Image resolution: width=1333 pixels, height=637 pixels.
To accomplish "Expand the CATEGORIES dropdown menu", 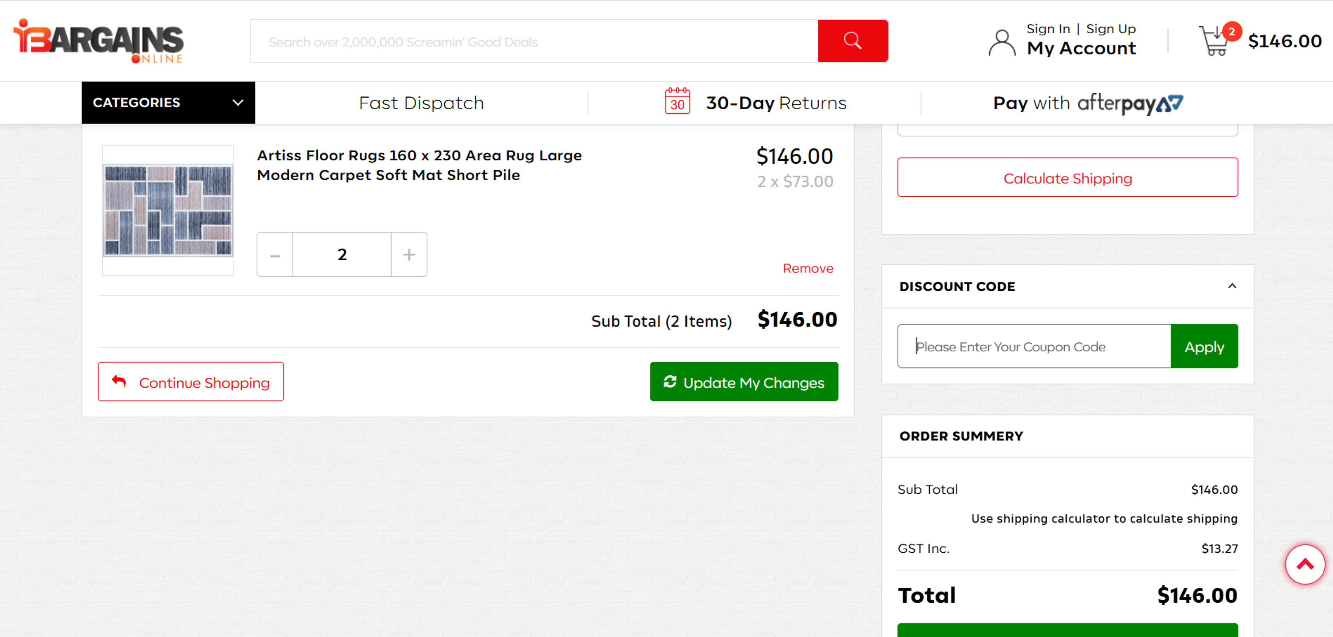I will 168,102.
